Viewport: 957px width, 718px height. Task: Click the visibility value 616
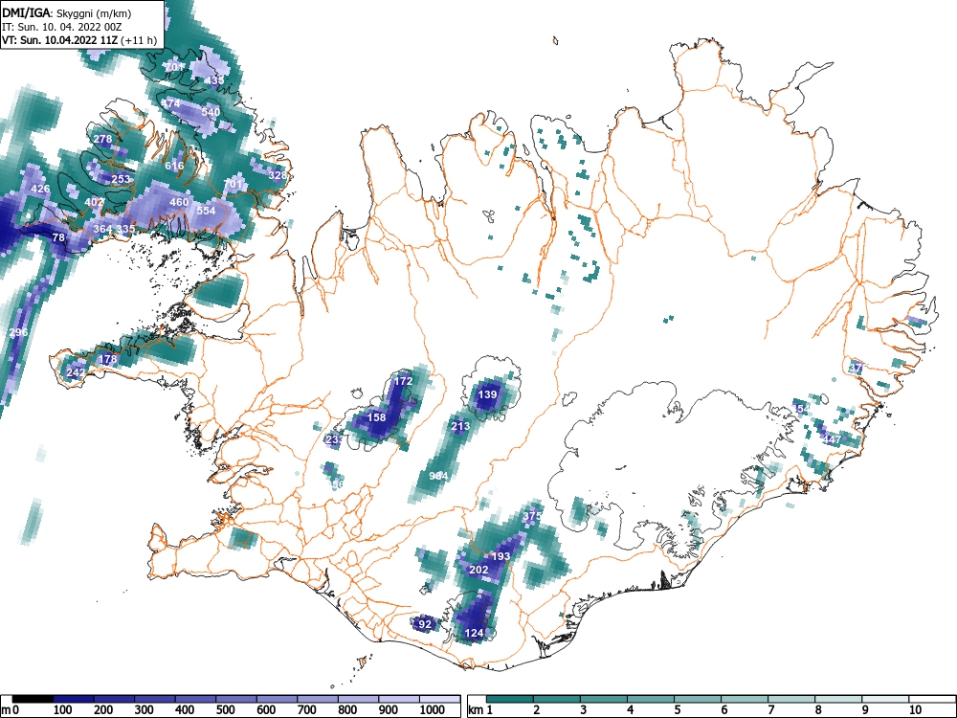(x=174, y=166)
